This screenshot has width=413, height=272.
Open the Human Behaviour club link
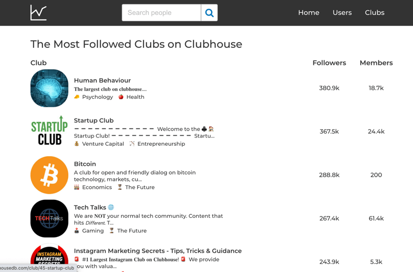pos(102,80)
